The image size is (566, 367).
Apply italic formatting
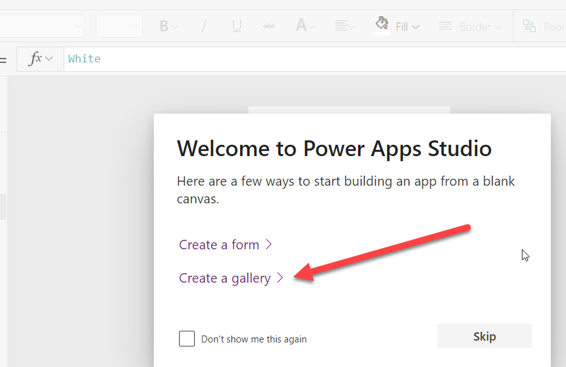click(x=204, y=26)
